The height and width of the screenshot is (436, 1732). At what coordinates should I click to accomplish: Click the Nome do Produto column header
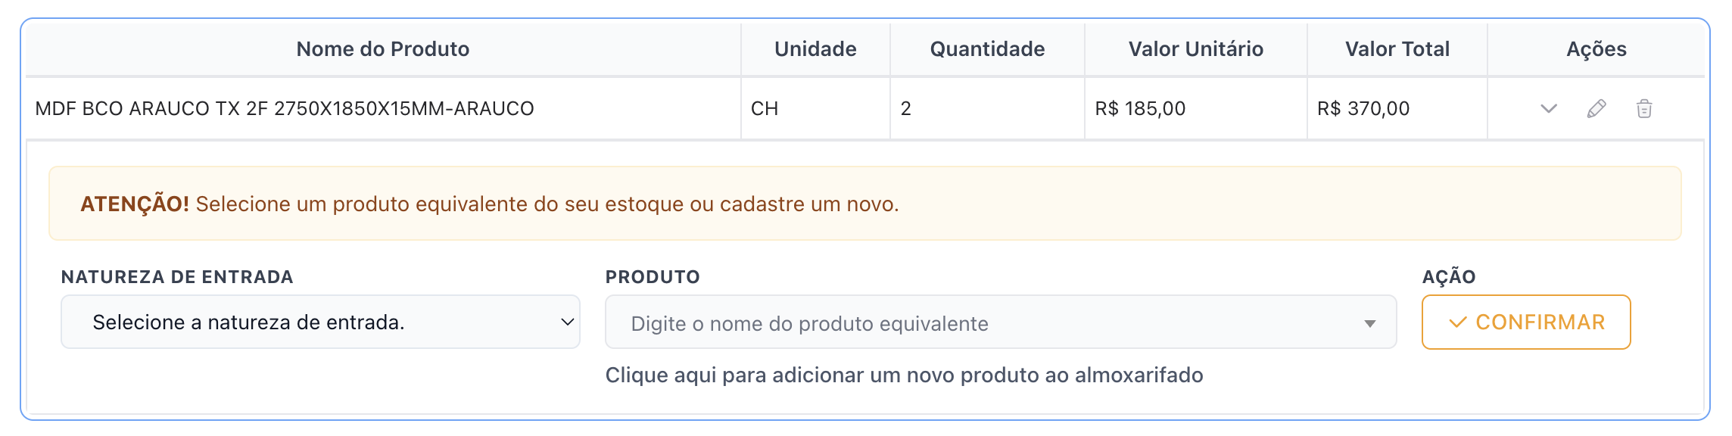(x=383, y=50)
